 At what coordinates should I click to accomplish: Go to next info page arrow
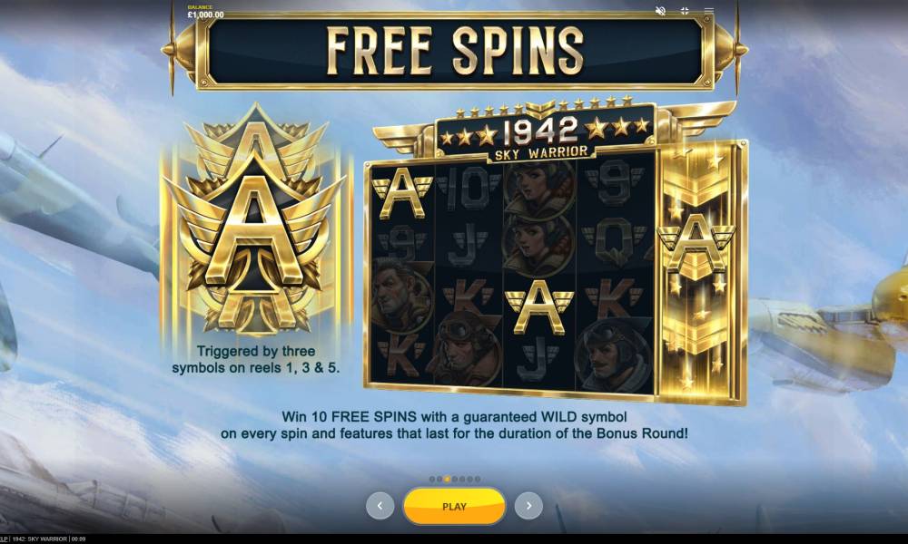click(528, 506)
